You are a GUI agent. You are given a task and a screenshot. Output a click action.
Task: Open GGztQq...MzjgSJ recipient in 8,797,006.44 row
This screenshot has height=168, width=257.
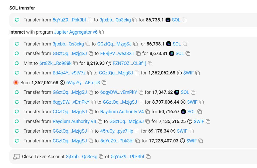120,102
